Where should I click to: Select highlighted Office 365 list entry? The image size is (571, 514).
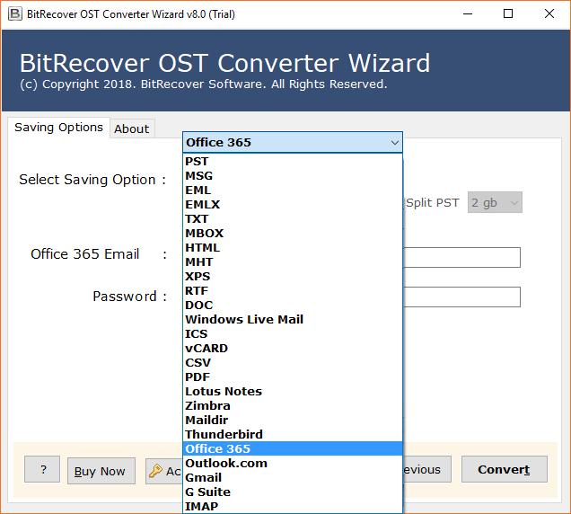coord(293,448)
